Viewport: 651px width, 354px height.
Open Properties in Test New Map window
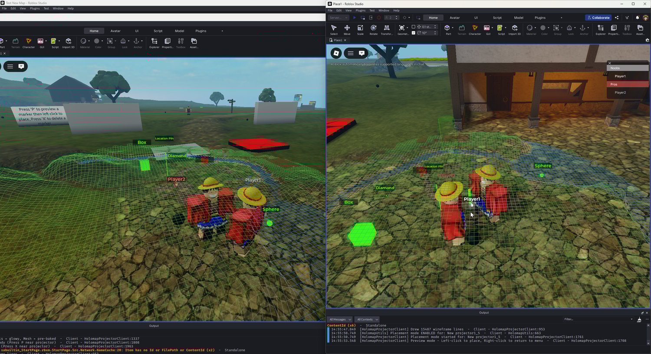click(168, 43)
